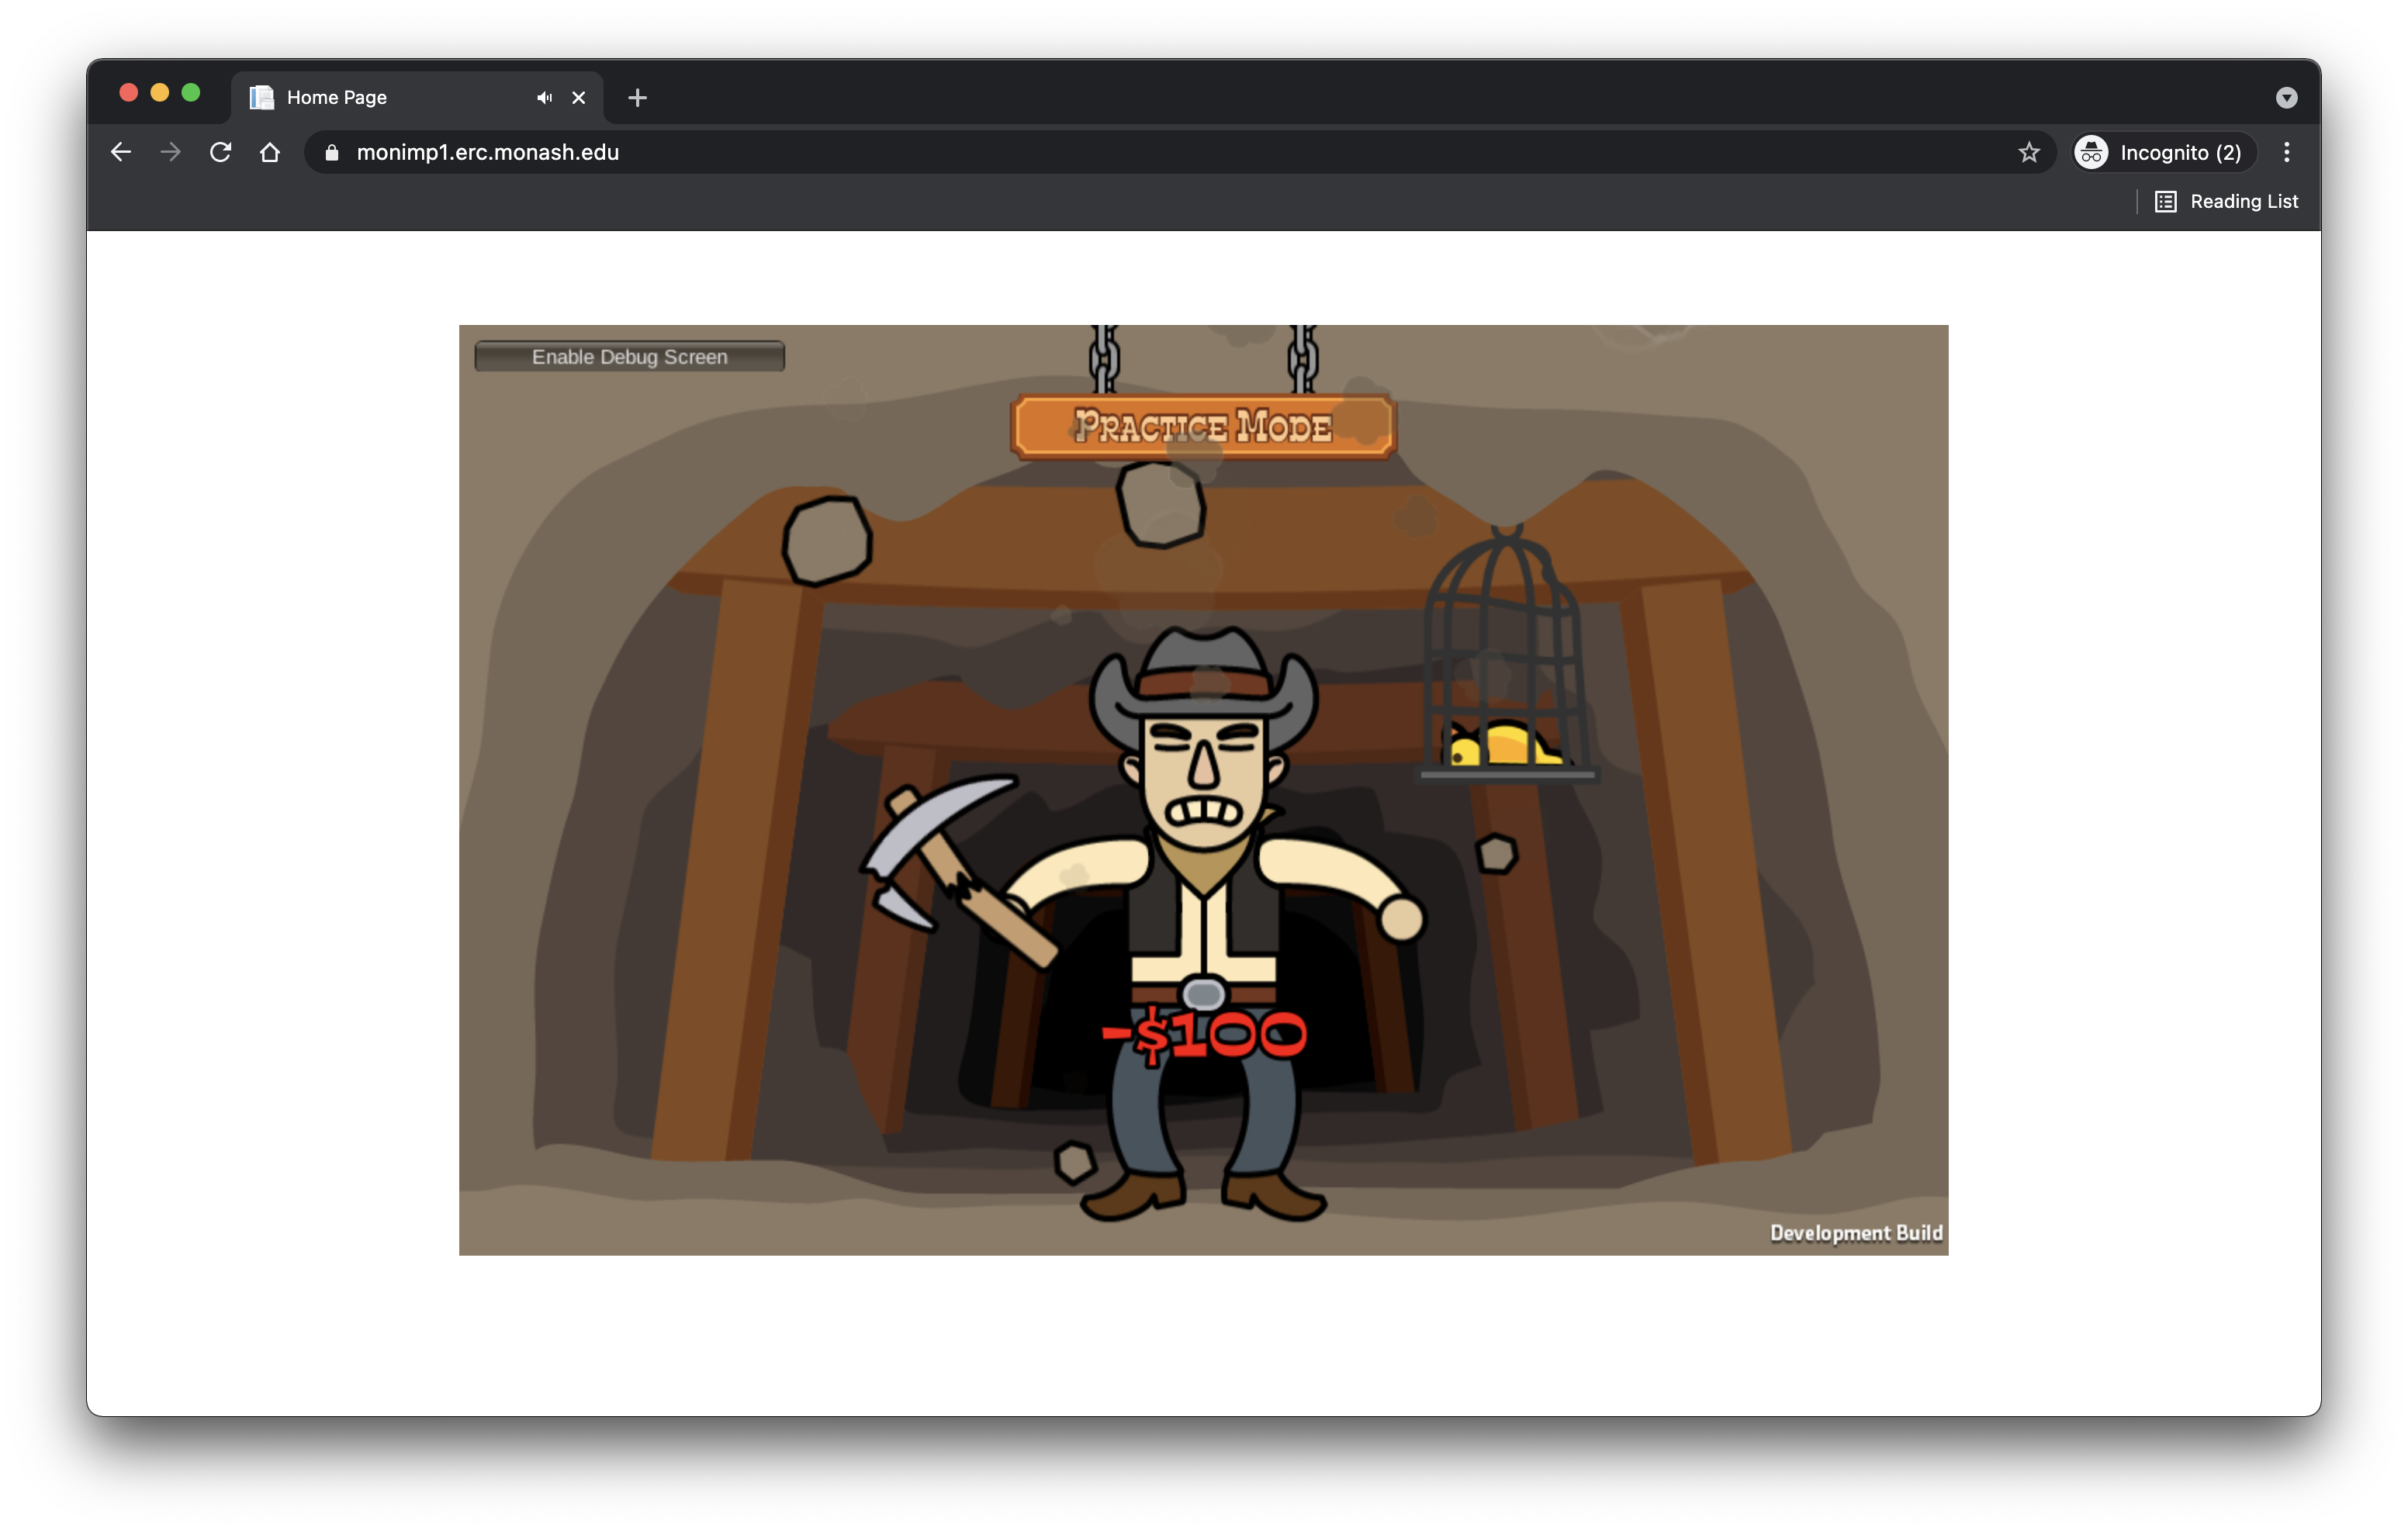Open the Chrome three-dot menu

2286,152
